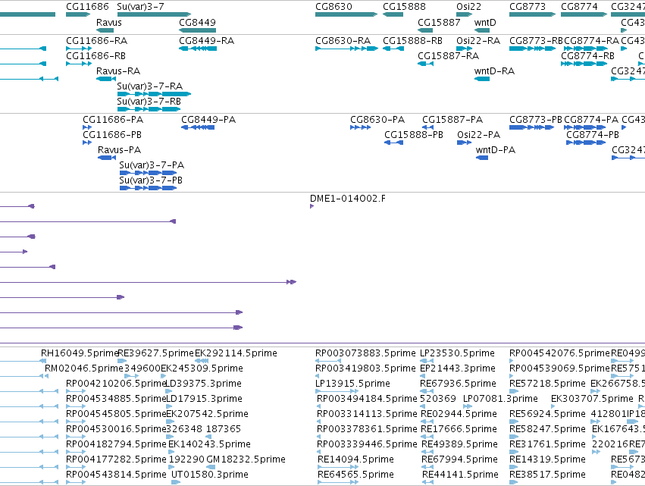Select the CG8774-PB protein feature
Image resolution: width=645 pixels, height=486 pixels.
click(x=586, y=143)
